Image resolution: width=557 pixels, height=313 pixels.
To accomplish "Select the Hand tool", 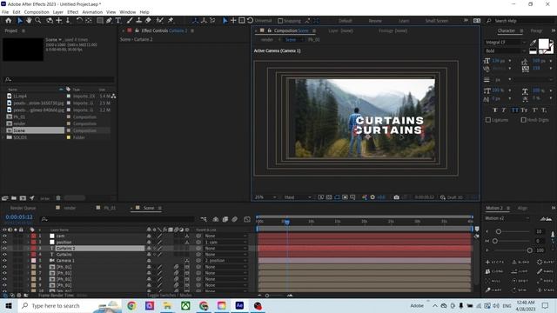I will (x=29, y=21).
